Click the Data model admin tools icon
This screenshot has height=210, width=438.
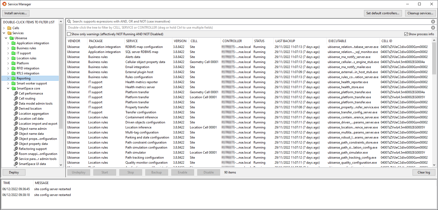click(x=16, y=104)
